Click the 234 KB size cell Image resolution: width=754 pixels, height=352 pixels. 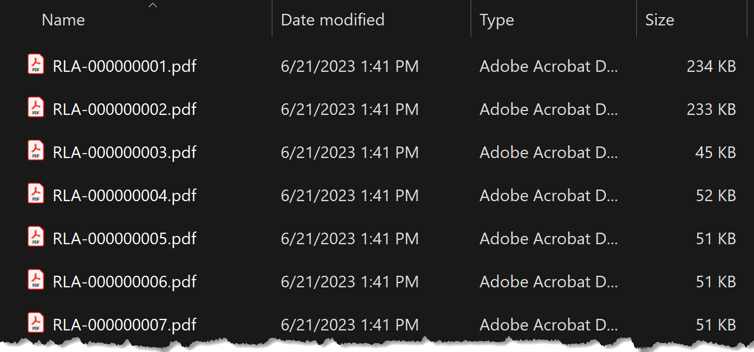coord(711,66)
